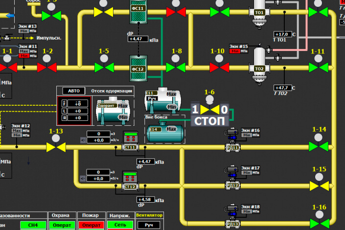Image resolution: width=345 pixels, height=230 pixels.
Task: Click the Одорант tank
Action: (x=113, y=112)
